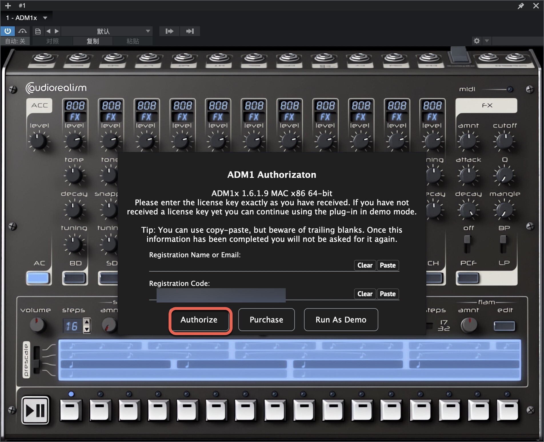Open the ADM1x instance dropdown
This screenshot has width=544, height=442.
pyautogui.click(x=26, y=18)
